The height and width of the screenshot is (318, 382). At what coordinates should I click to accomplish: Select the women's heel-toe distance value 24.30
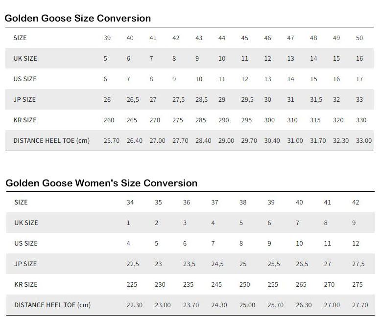coord(219,305)
